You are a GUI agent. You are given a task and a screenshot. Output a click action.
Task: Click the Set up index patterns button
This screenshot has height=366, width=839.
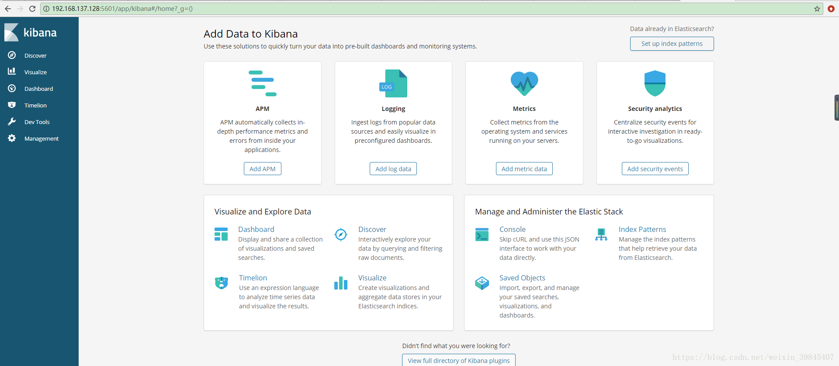click(672, 44)
